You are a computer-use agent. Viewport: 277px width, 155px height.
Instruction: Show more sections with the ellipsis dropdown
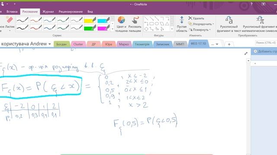pos(215,44)
